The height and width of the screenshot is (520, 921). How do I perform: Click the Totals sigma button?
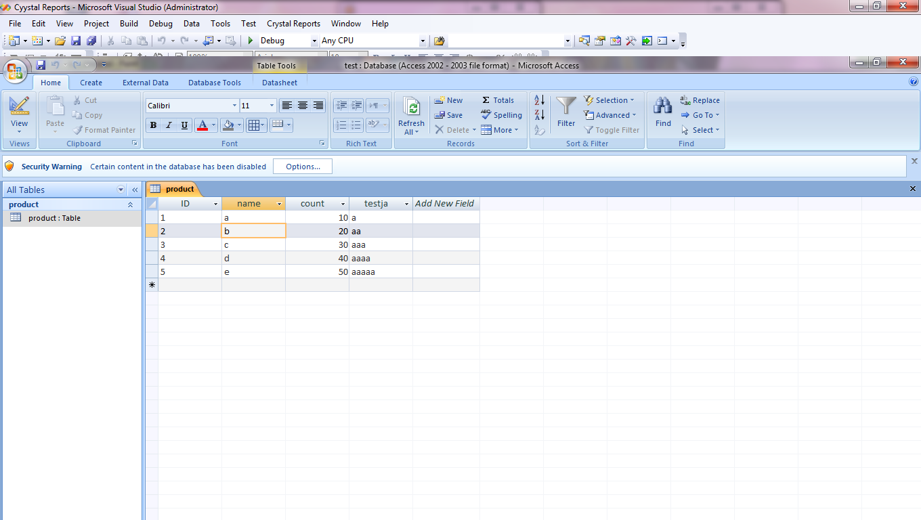click(498, 100)
